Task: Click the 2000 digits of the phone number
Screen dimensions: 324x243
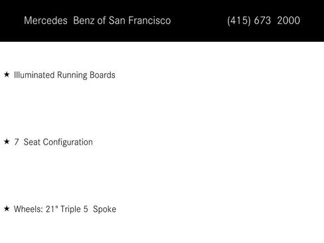Action: [x=289, y=21]
